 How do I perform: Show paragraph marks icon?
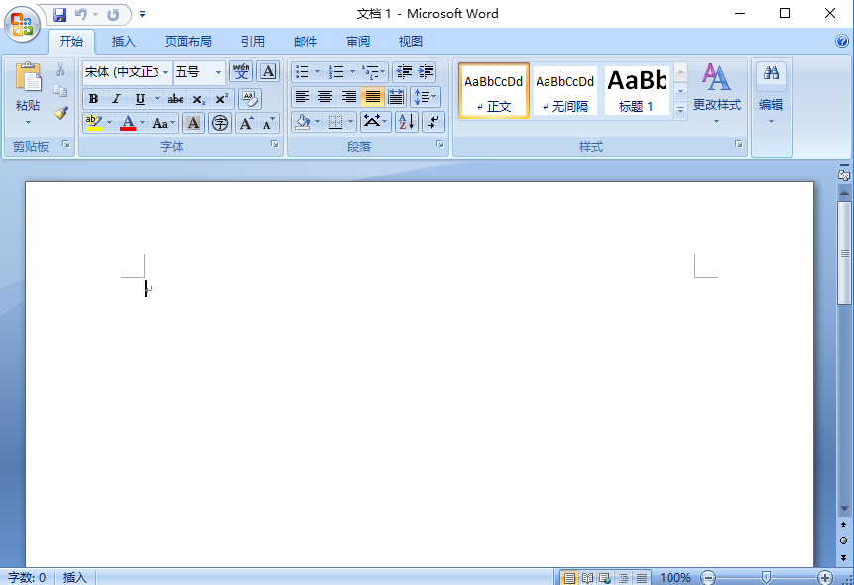pyautogui.click(x=433, y=122)
